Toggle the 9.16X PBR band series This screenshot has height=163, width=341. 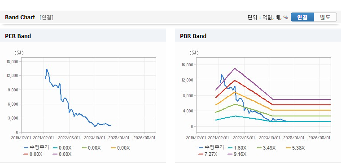click(x=237, y=154)
